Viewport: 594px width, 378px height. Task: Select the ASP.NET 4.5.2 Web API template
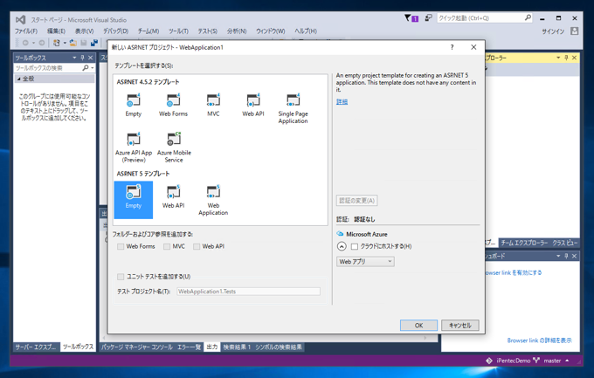(253, 105)
